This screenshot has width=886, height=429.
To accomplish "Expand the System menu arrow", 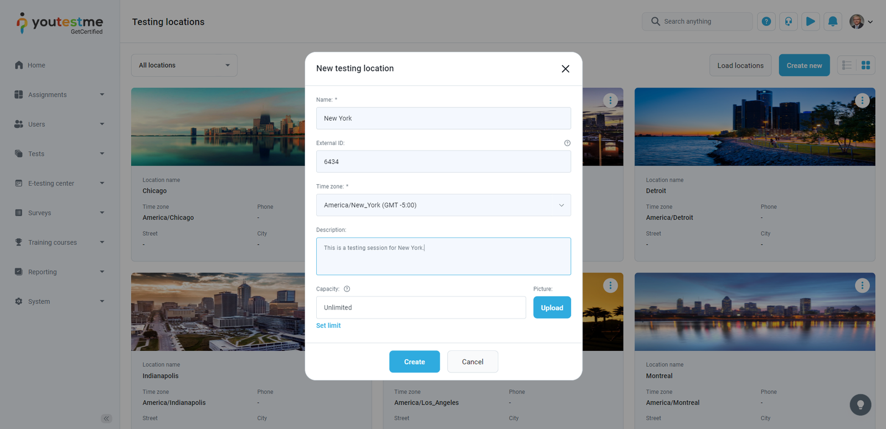I will pos(102,301).
